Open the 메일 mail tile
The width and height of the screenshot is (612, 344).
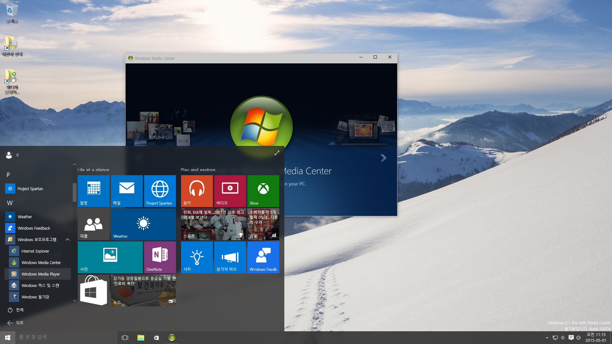127,191
